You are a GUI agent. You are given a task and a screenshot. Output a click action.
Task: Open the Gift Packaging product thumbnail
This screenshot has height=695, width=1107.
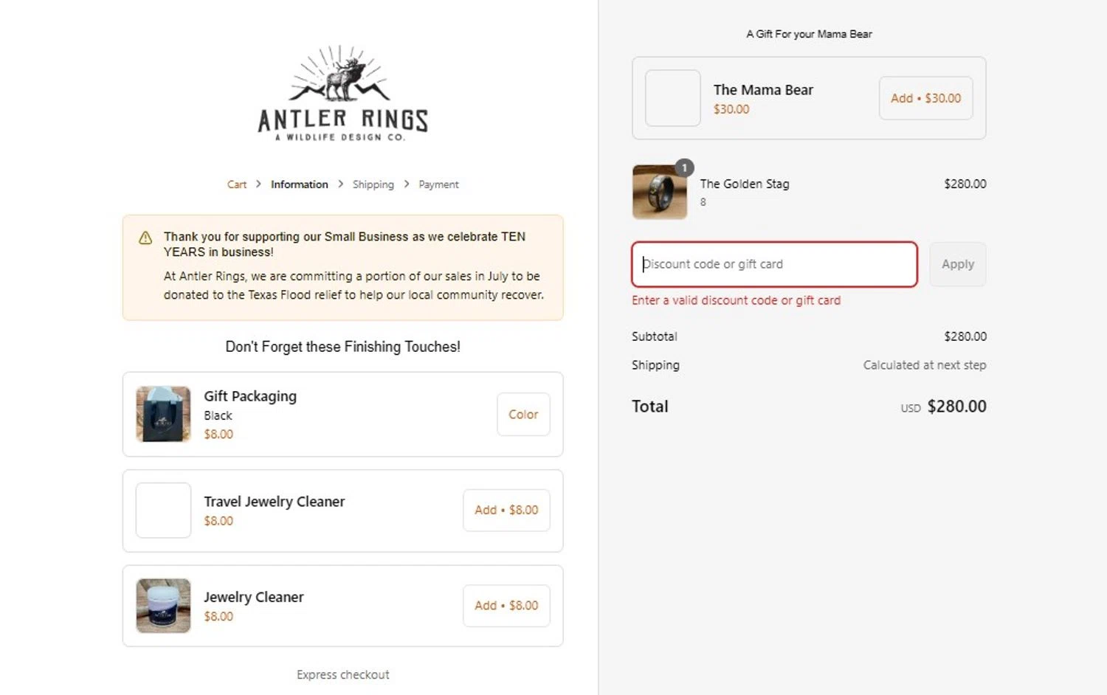pos(163,414)
